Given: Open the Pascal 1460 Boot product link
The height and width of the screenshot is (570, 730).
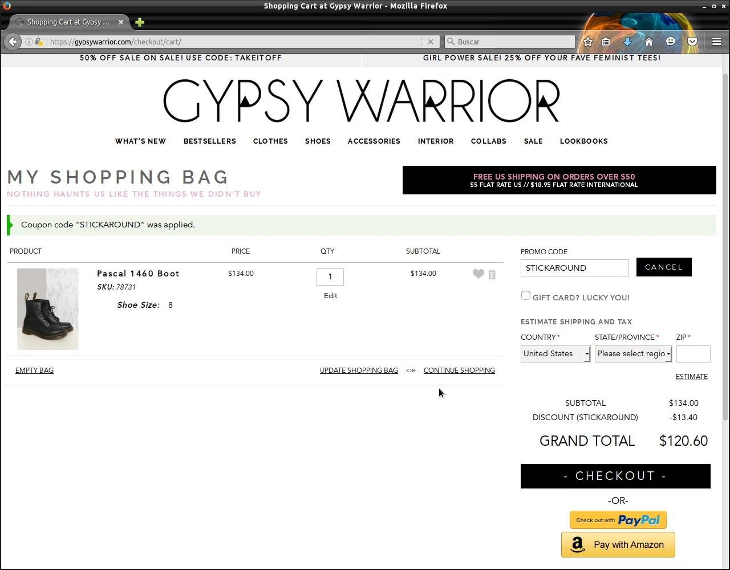Looking at the screenshot, I should (x=138, y=274).
